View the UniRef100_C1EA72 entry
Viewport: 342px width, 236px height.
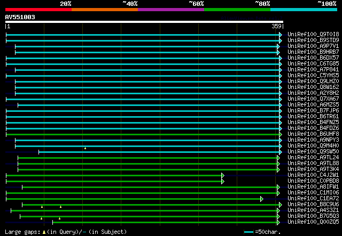[313, 199]
